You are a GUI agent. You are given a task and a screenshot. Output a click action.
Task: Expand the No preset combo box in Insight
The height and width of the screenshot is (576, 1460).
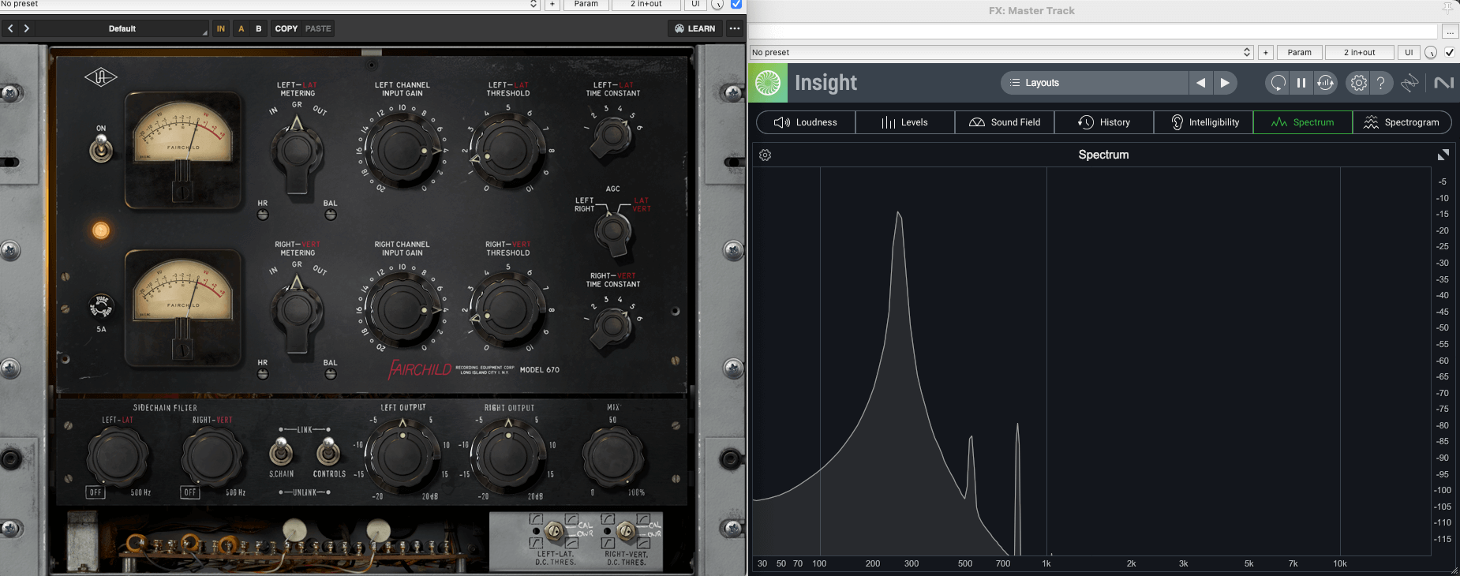pos(1001,52)
